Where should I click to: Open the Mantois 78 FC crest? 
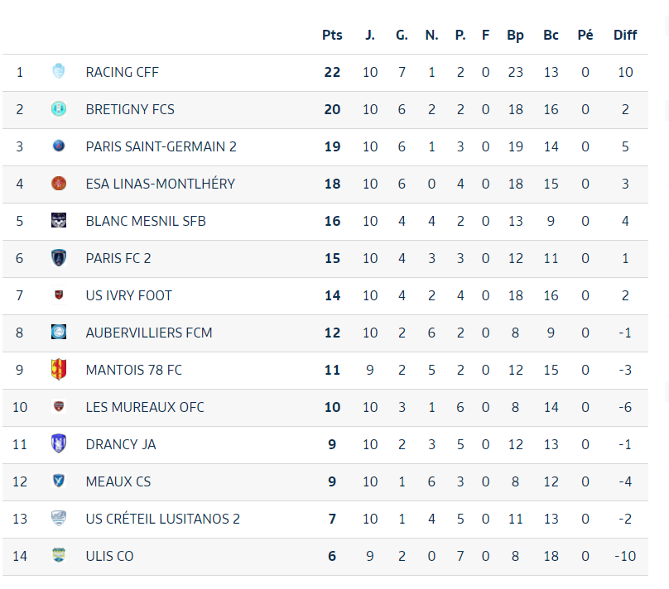tap(59, 369)
